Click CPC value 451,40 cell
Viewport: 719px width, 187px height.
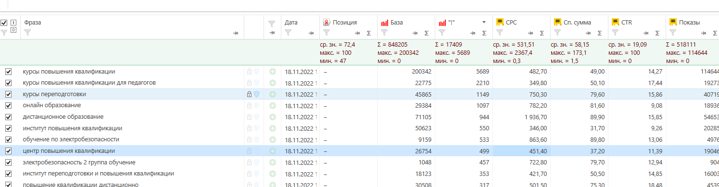coord(521,151)
